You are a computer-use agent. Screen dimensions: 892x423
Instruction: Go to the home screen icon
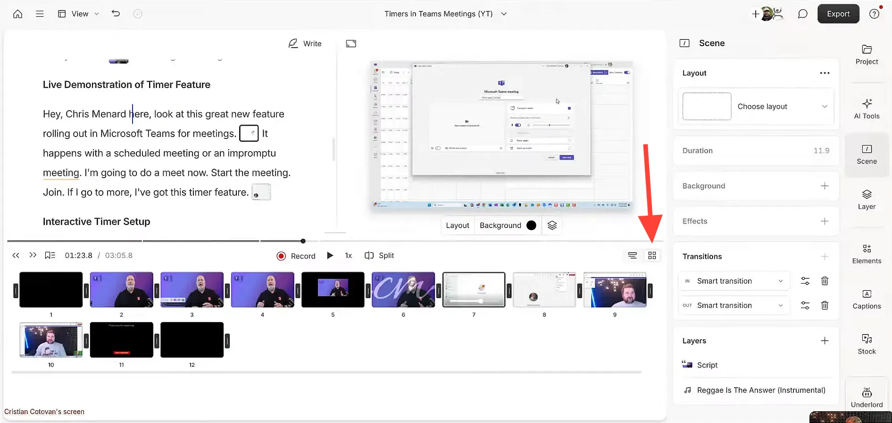point(17,14)
